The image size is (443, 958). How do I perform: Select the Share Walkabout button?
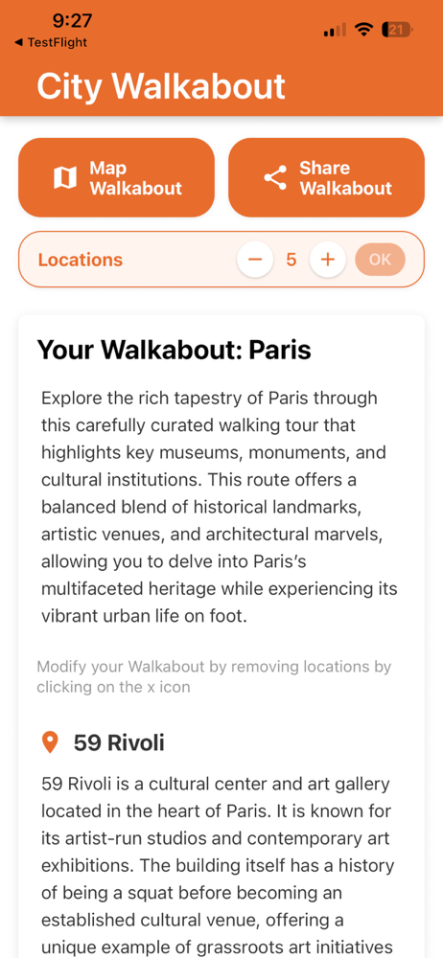tap(326, 178)
